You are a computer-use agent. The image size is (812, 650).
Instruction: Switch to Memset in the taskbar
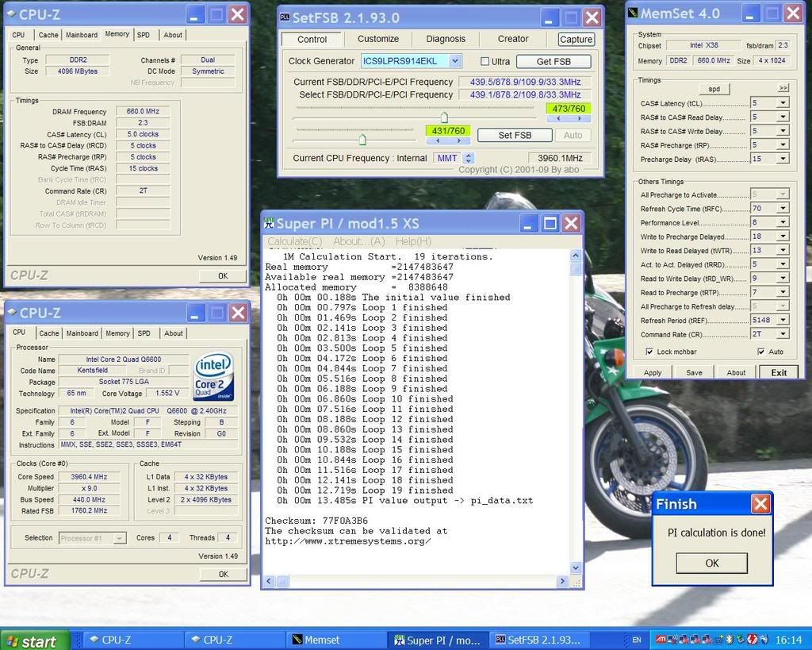pos(337,640)
